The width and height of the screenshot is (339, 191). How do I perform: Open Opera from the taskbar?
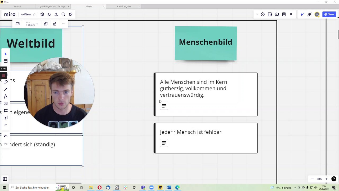tap(99, 188)
